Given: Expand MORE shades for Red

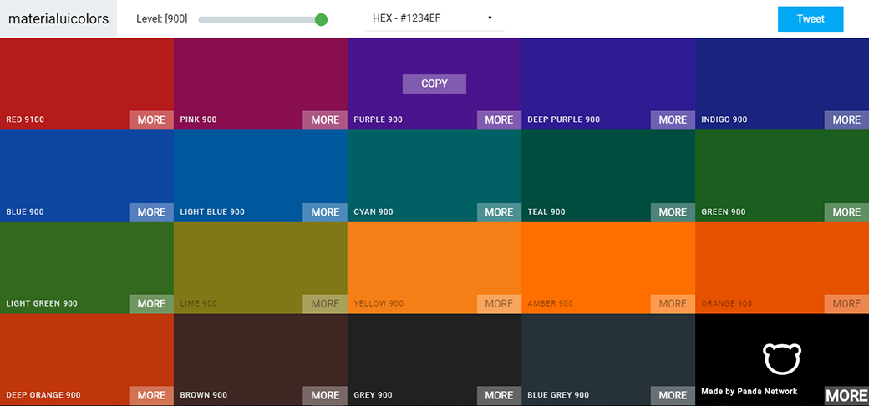Looking at the screenshot, I should tap(151, 120).
